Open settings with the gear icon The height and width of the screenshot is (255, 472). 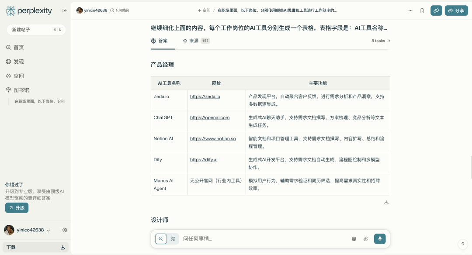click(64, 230)
